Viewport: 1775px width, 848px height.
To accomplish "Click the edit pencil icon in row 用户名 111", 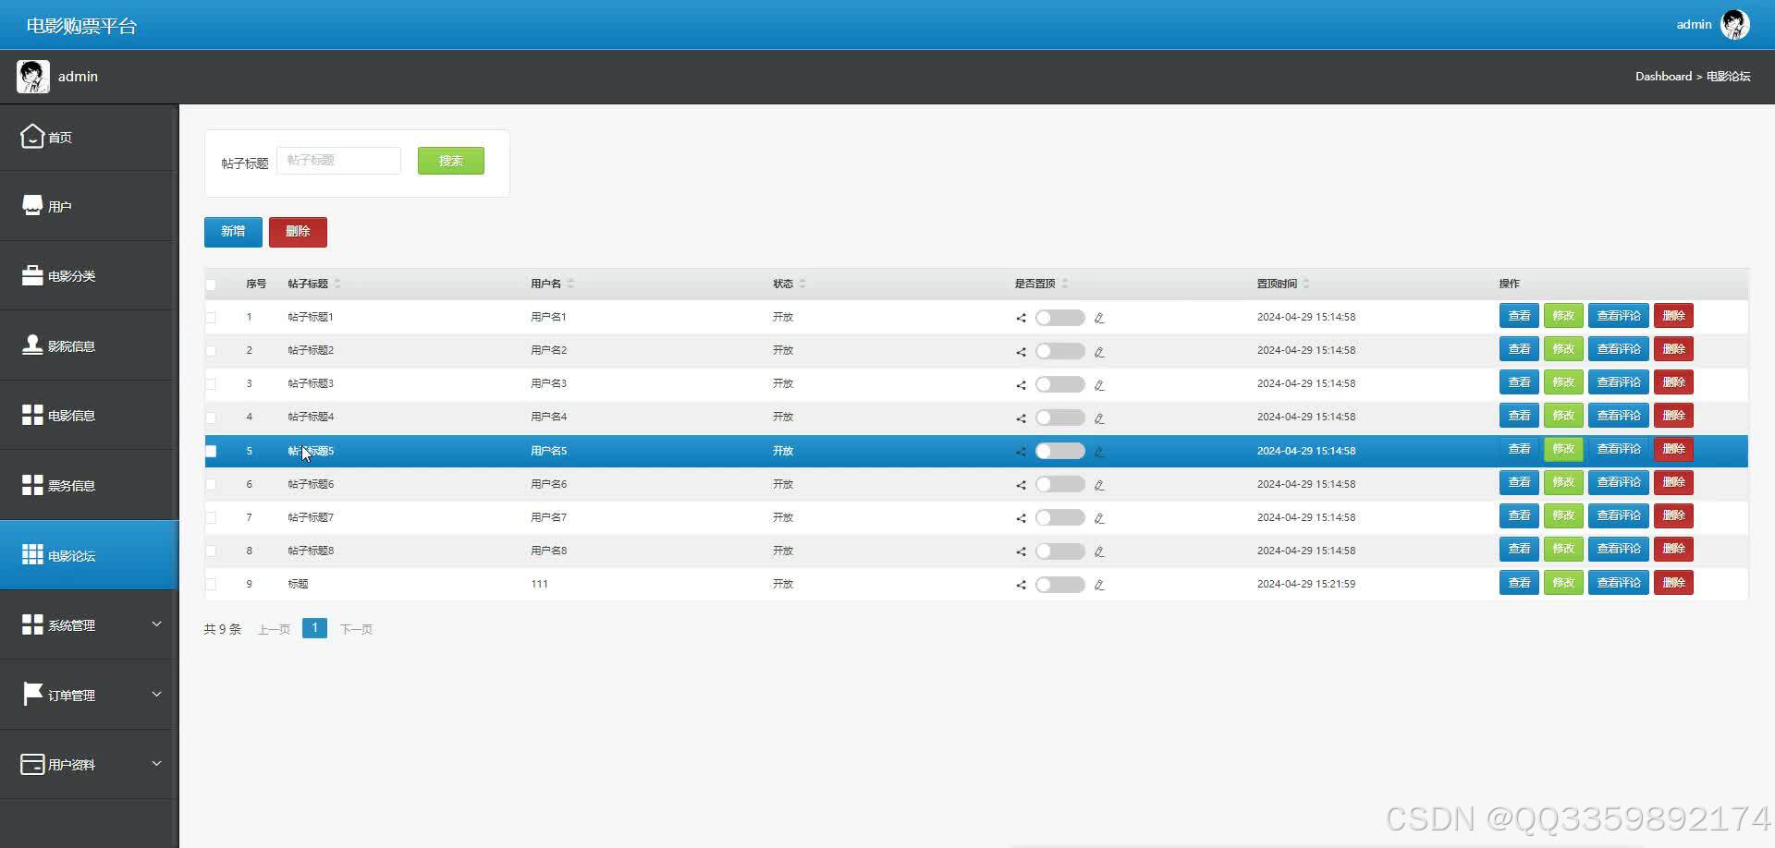I will point(1099,585).
